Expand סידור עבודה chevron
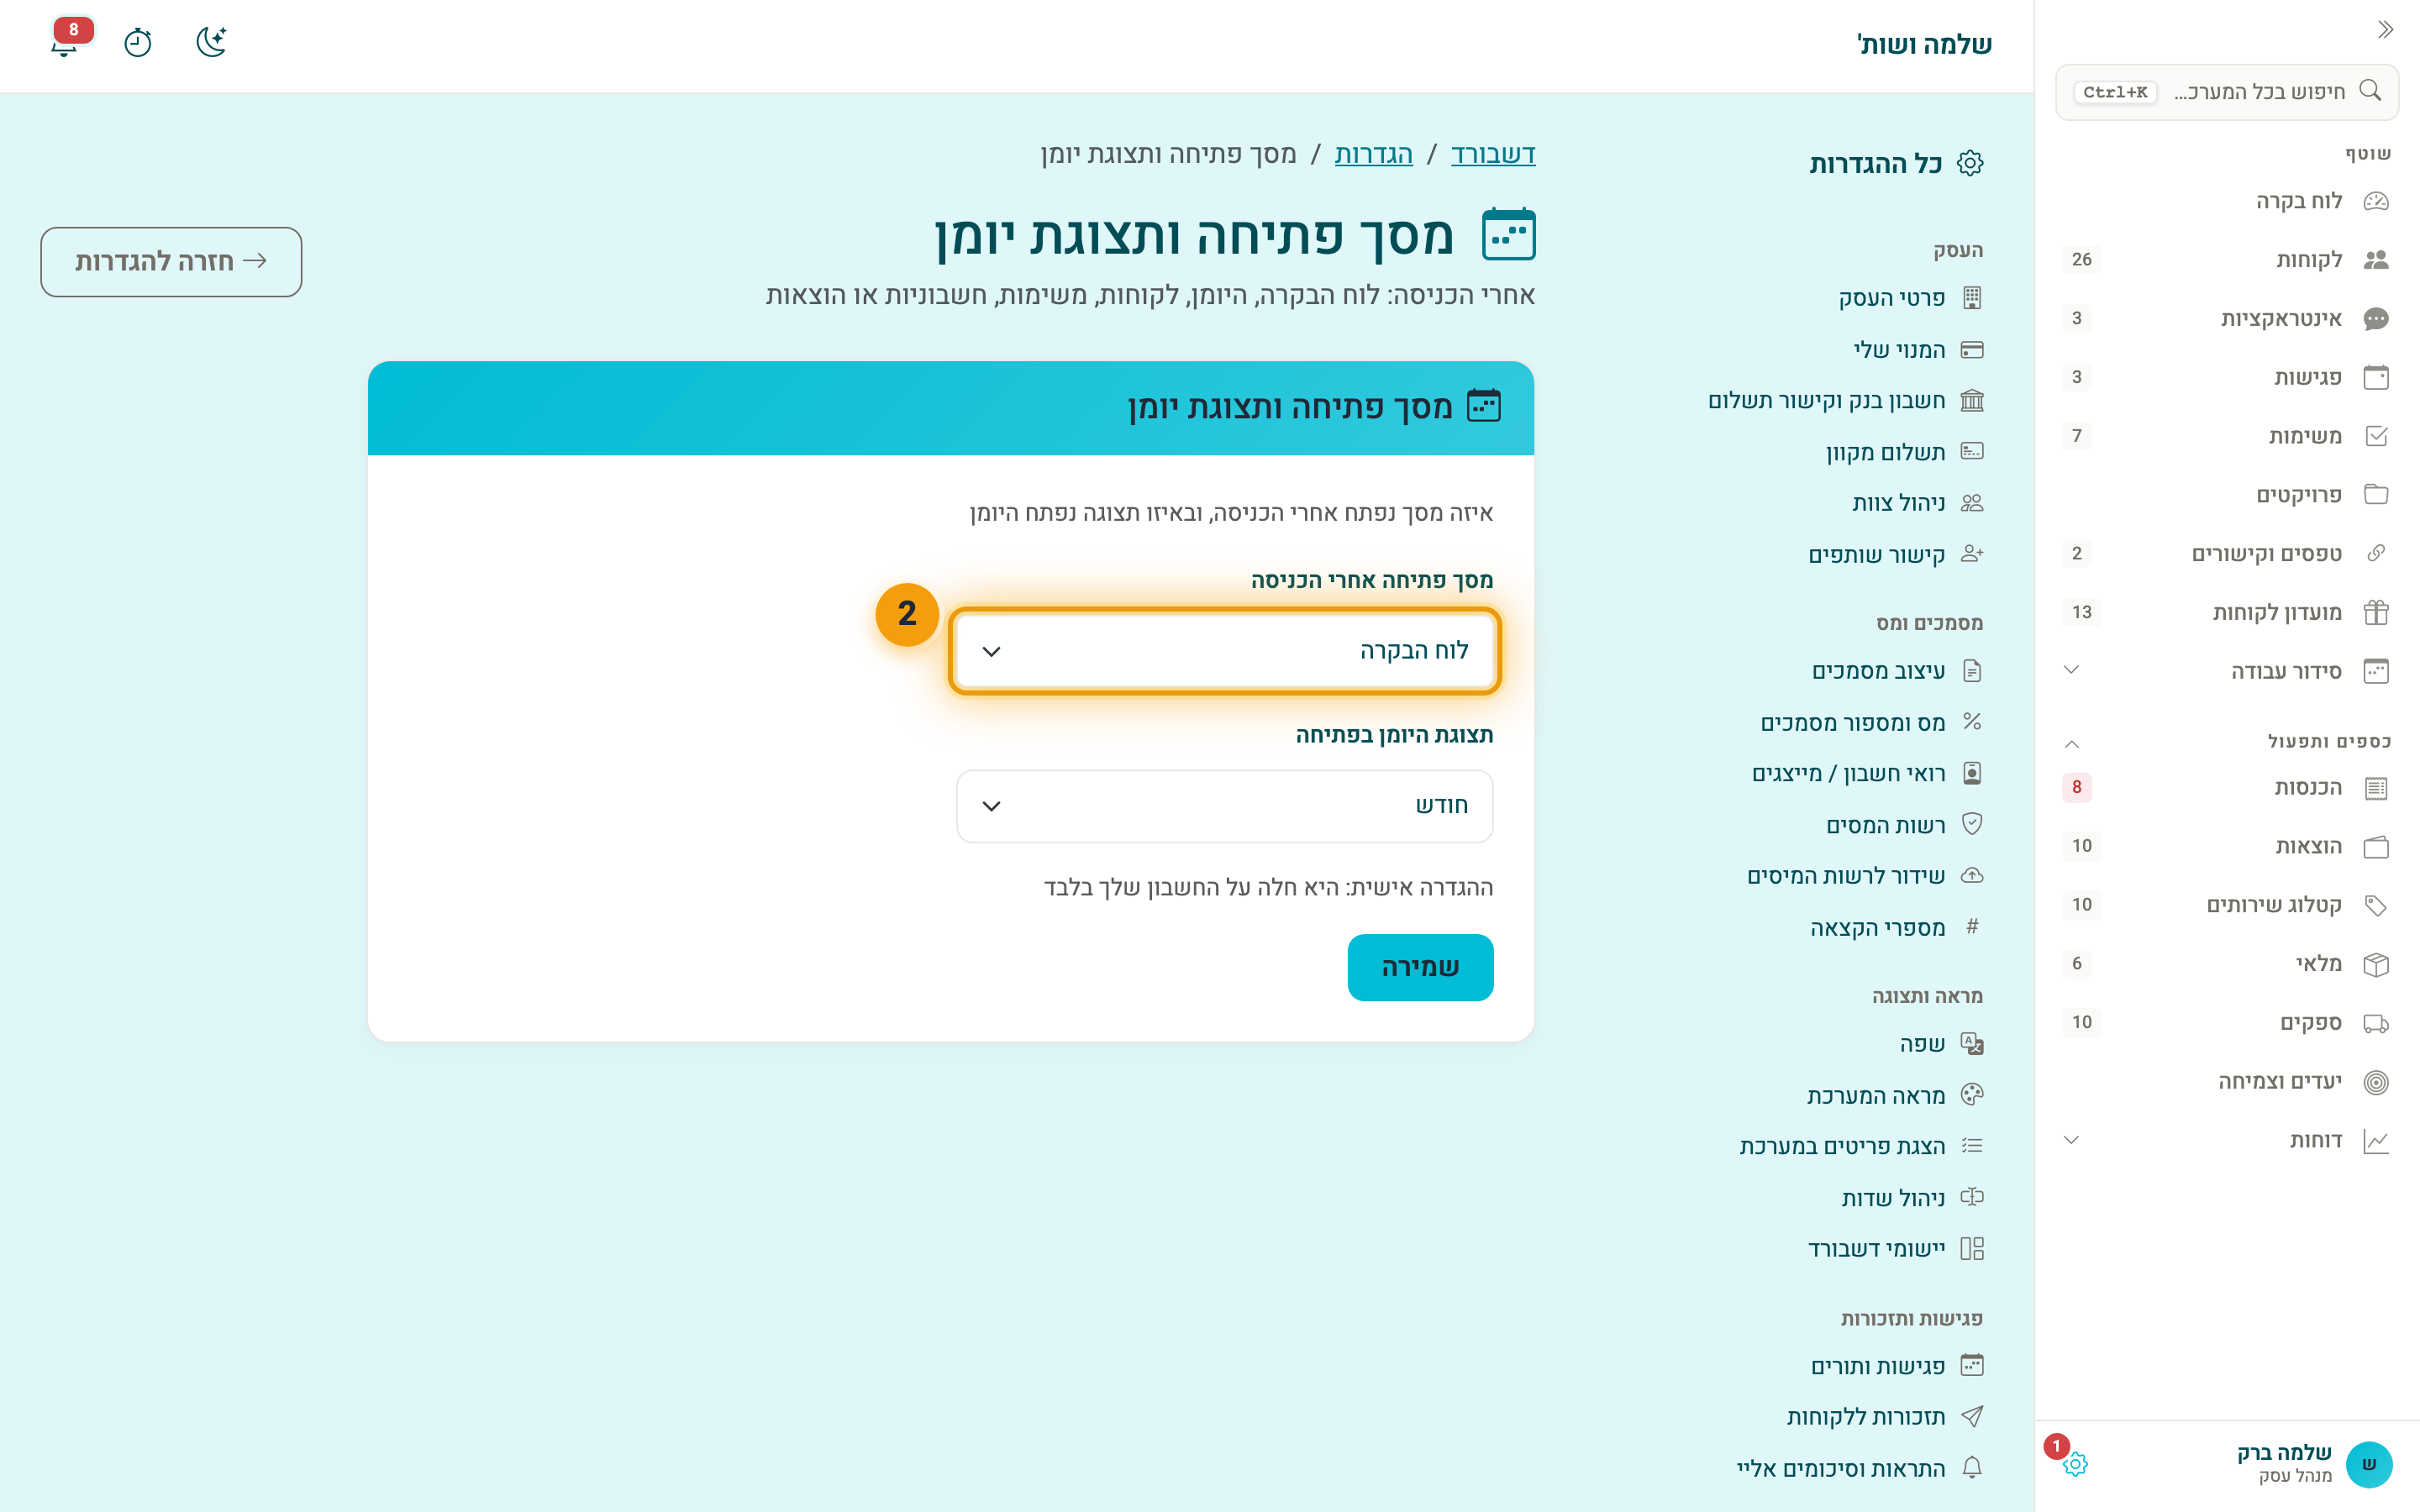2420x1512 pixels. click(x=2071, y=670)
